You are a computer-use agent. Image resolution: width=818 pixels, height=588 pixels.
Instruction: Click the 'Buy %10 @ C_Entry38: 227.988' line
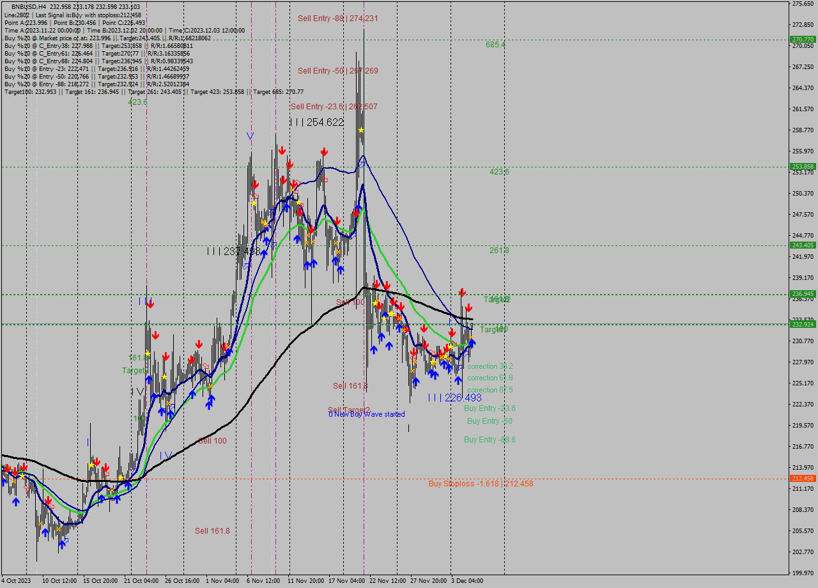coord(98,45)
